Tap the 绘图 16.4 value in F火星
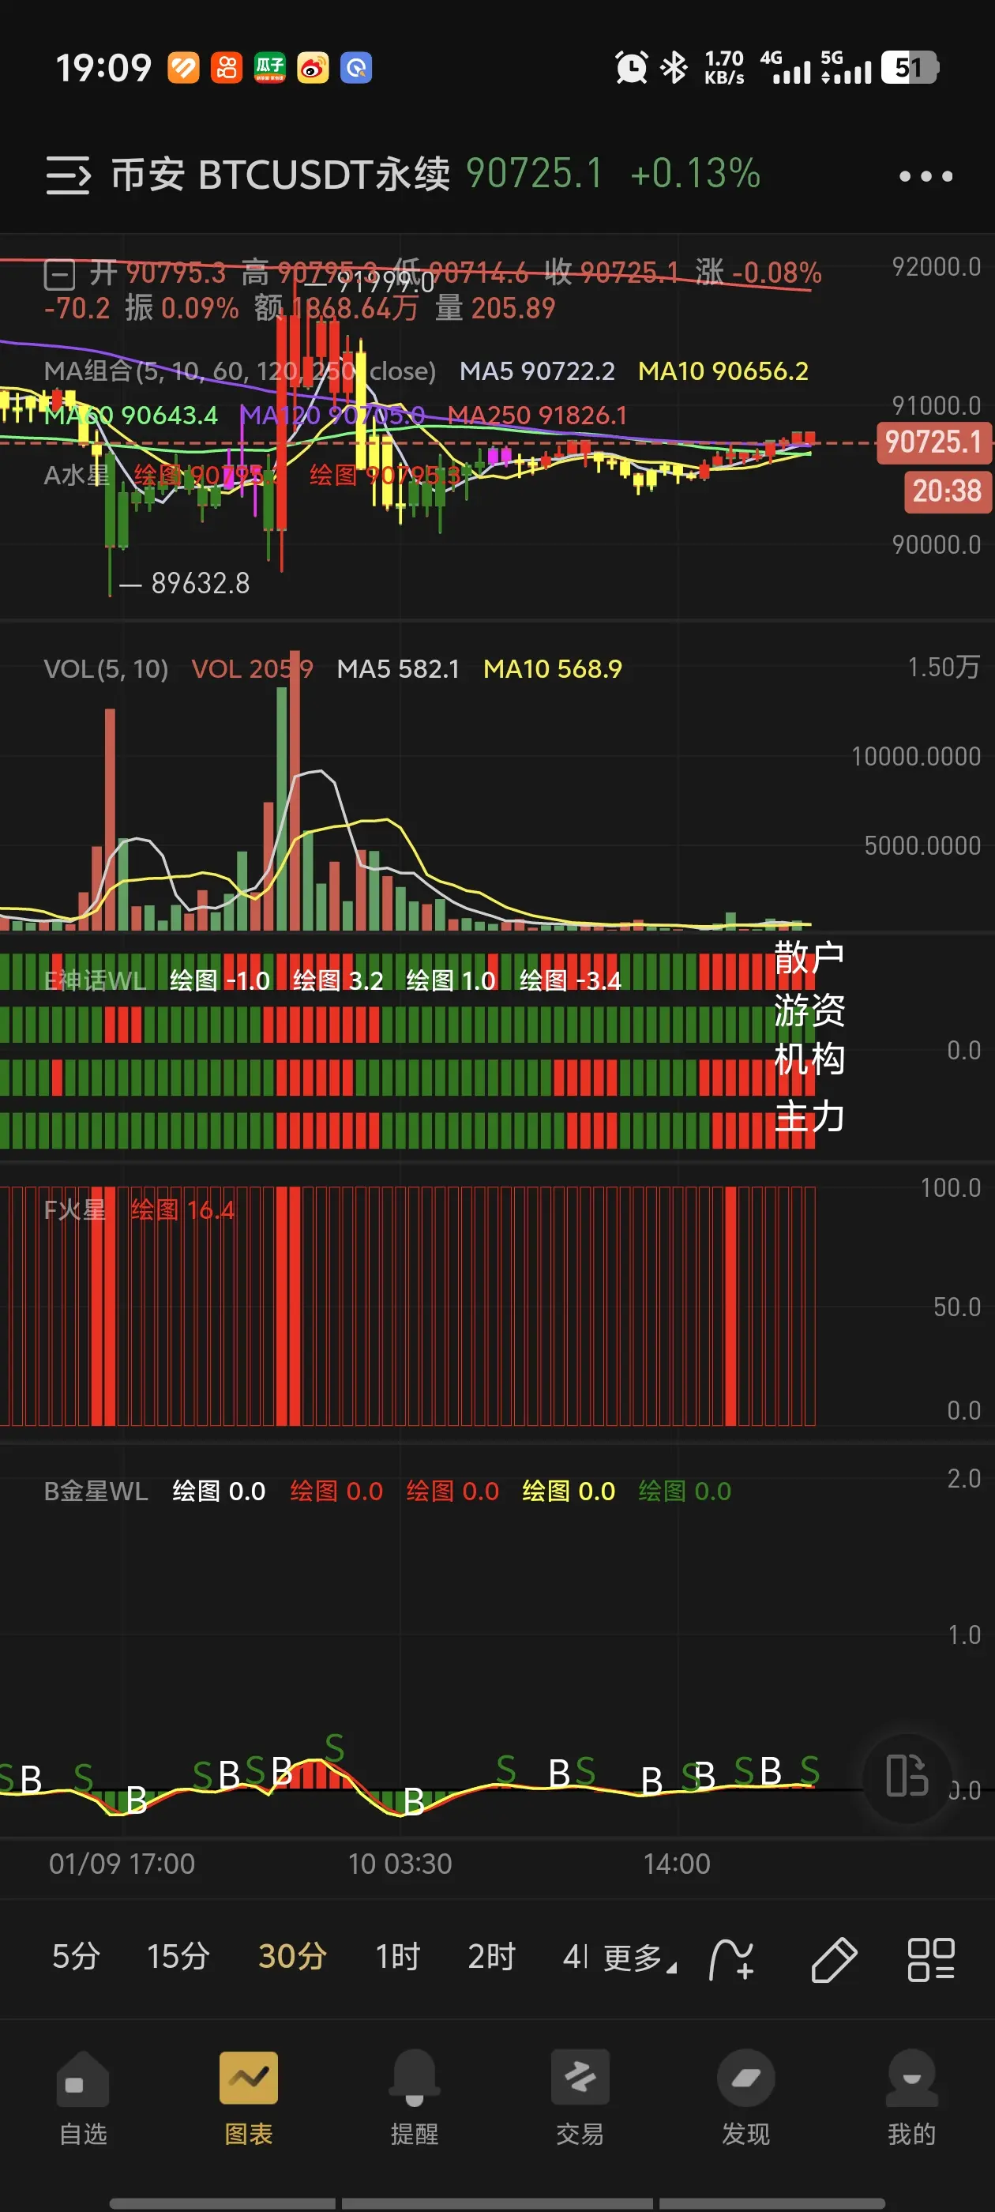Image resolution: width=995 pixels, height=2212 pixels. tap(182, 1210)
